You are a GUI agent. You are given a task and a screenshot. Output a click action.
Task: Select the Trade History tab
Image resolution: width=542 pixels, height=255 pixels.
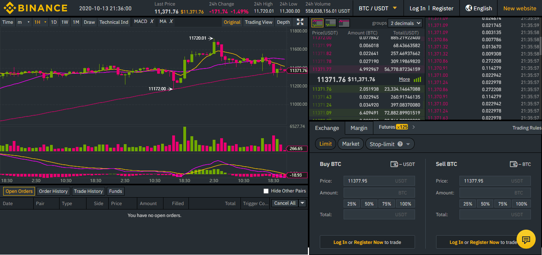pos(88,191)
